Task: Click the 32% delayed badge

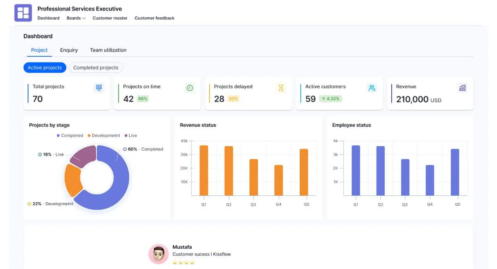Action: point(234,99)
